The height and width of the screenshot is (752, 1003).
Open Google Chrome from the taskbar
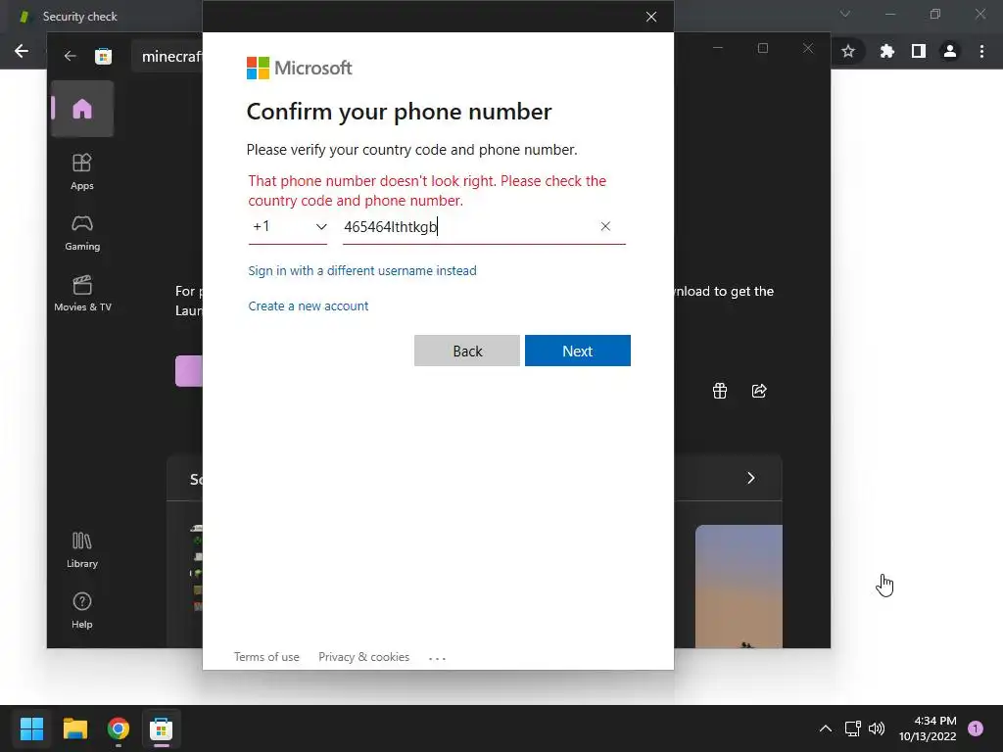coord(119,728)
